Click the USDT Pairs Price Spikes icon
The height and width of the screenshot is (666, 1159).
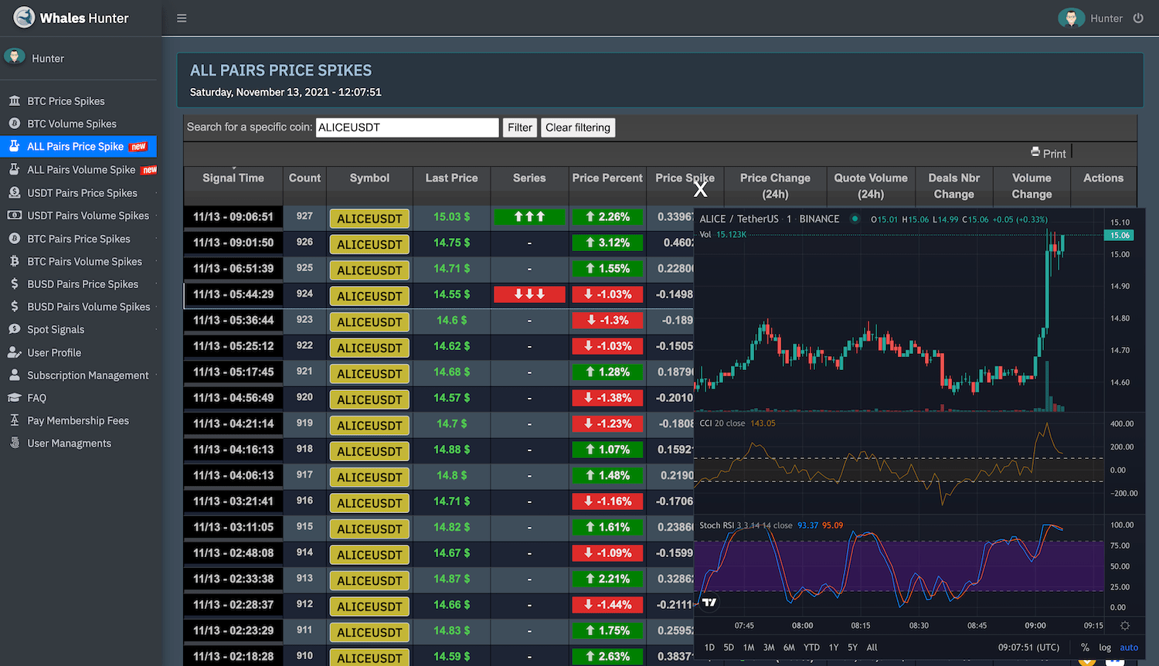15,192
